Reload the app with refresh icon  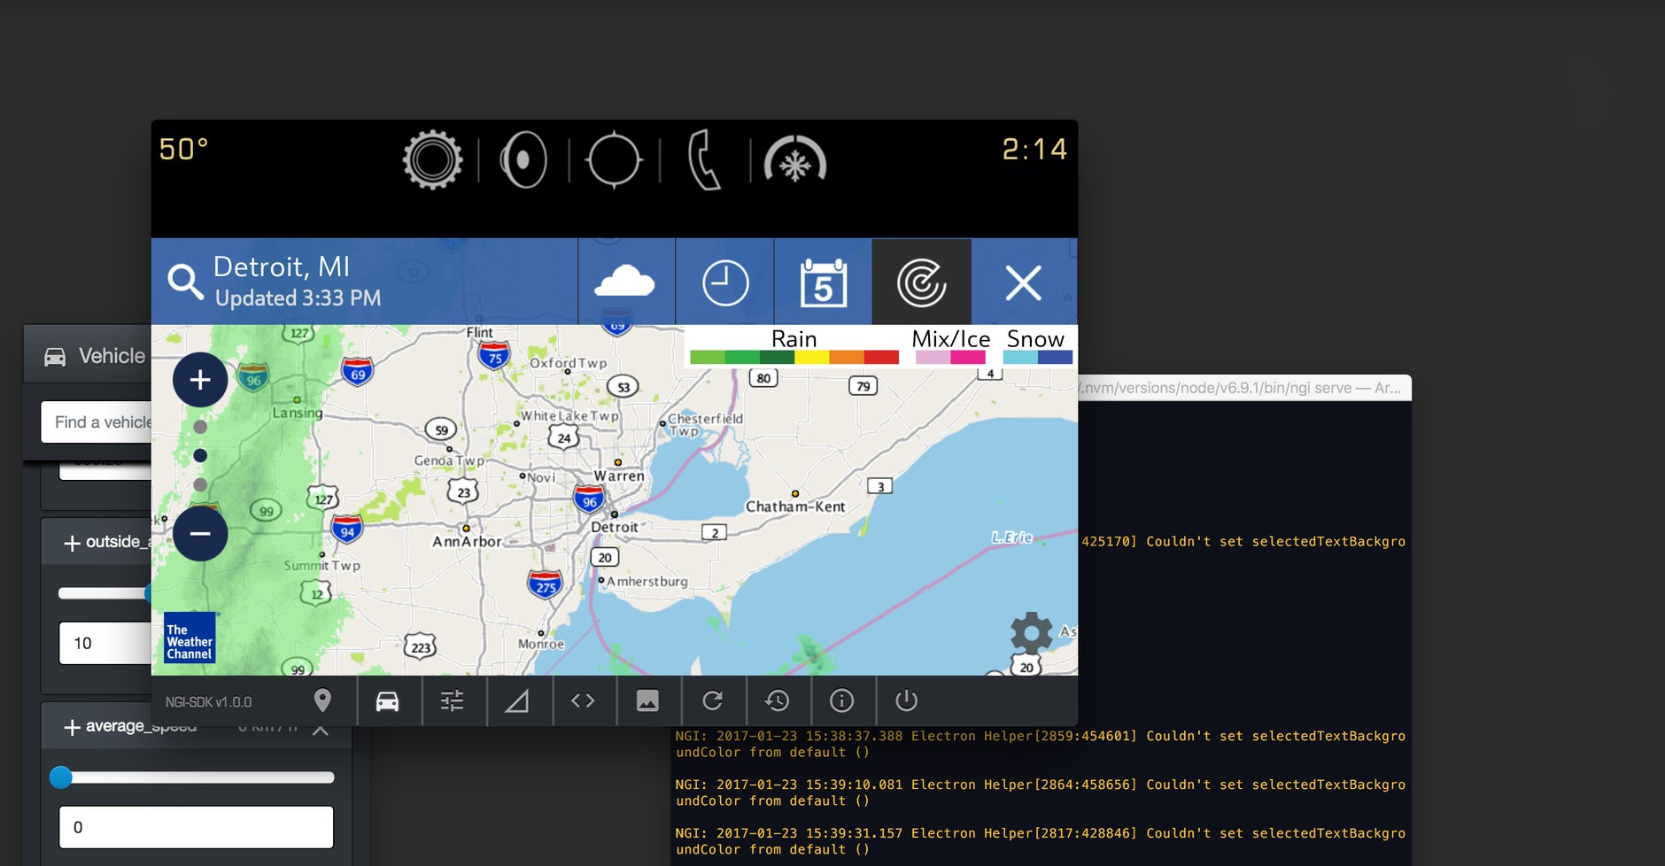click(x=713, y=701)
